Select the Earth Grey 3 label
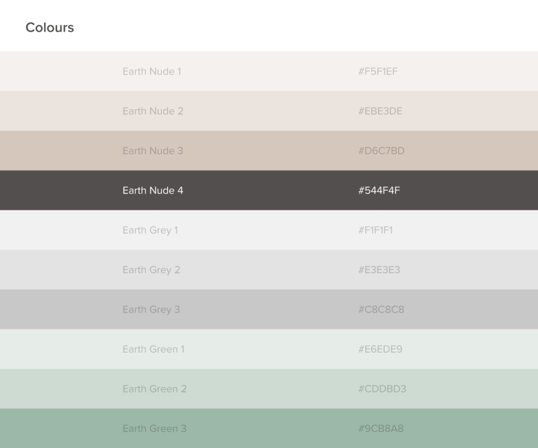The image size is (538, 448). click(x=151, y=310)
